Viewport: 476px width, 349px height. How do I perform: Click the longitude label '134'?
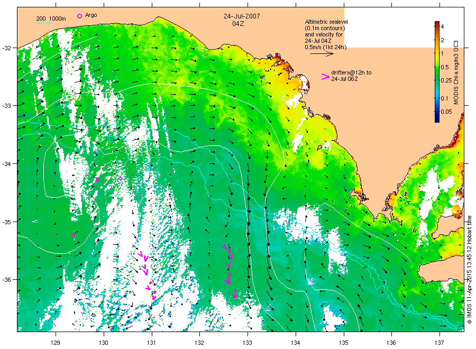point(295,343)
